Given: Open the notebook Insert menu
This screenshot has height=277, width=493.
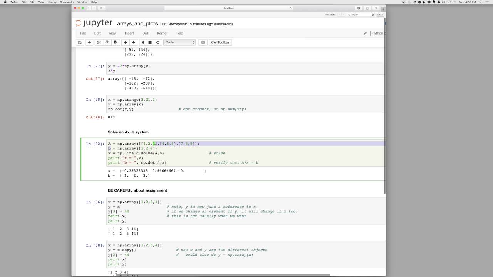Looking at the screenshot, I should pos(129,33).
